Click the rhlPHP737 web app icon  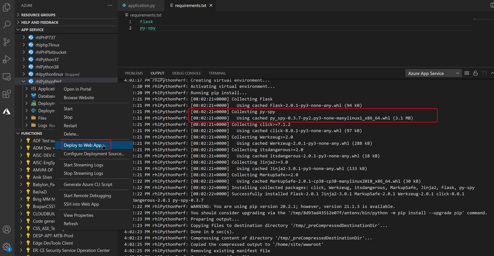coord(31,38)
